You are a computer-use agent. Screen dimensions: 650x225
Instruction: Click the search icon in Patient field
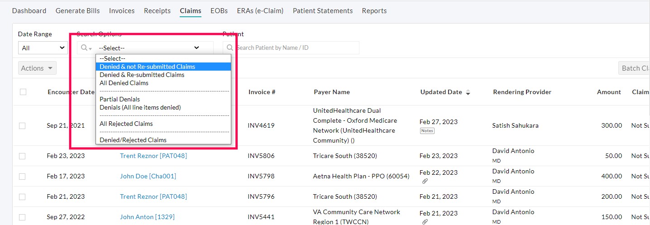point(230,48)
